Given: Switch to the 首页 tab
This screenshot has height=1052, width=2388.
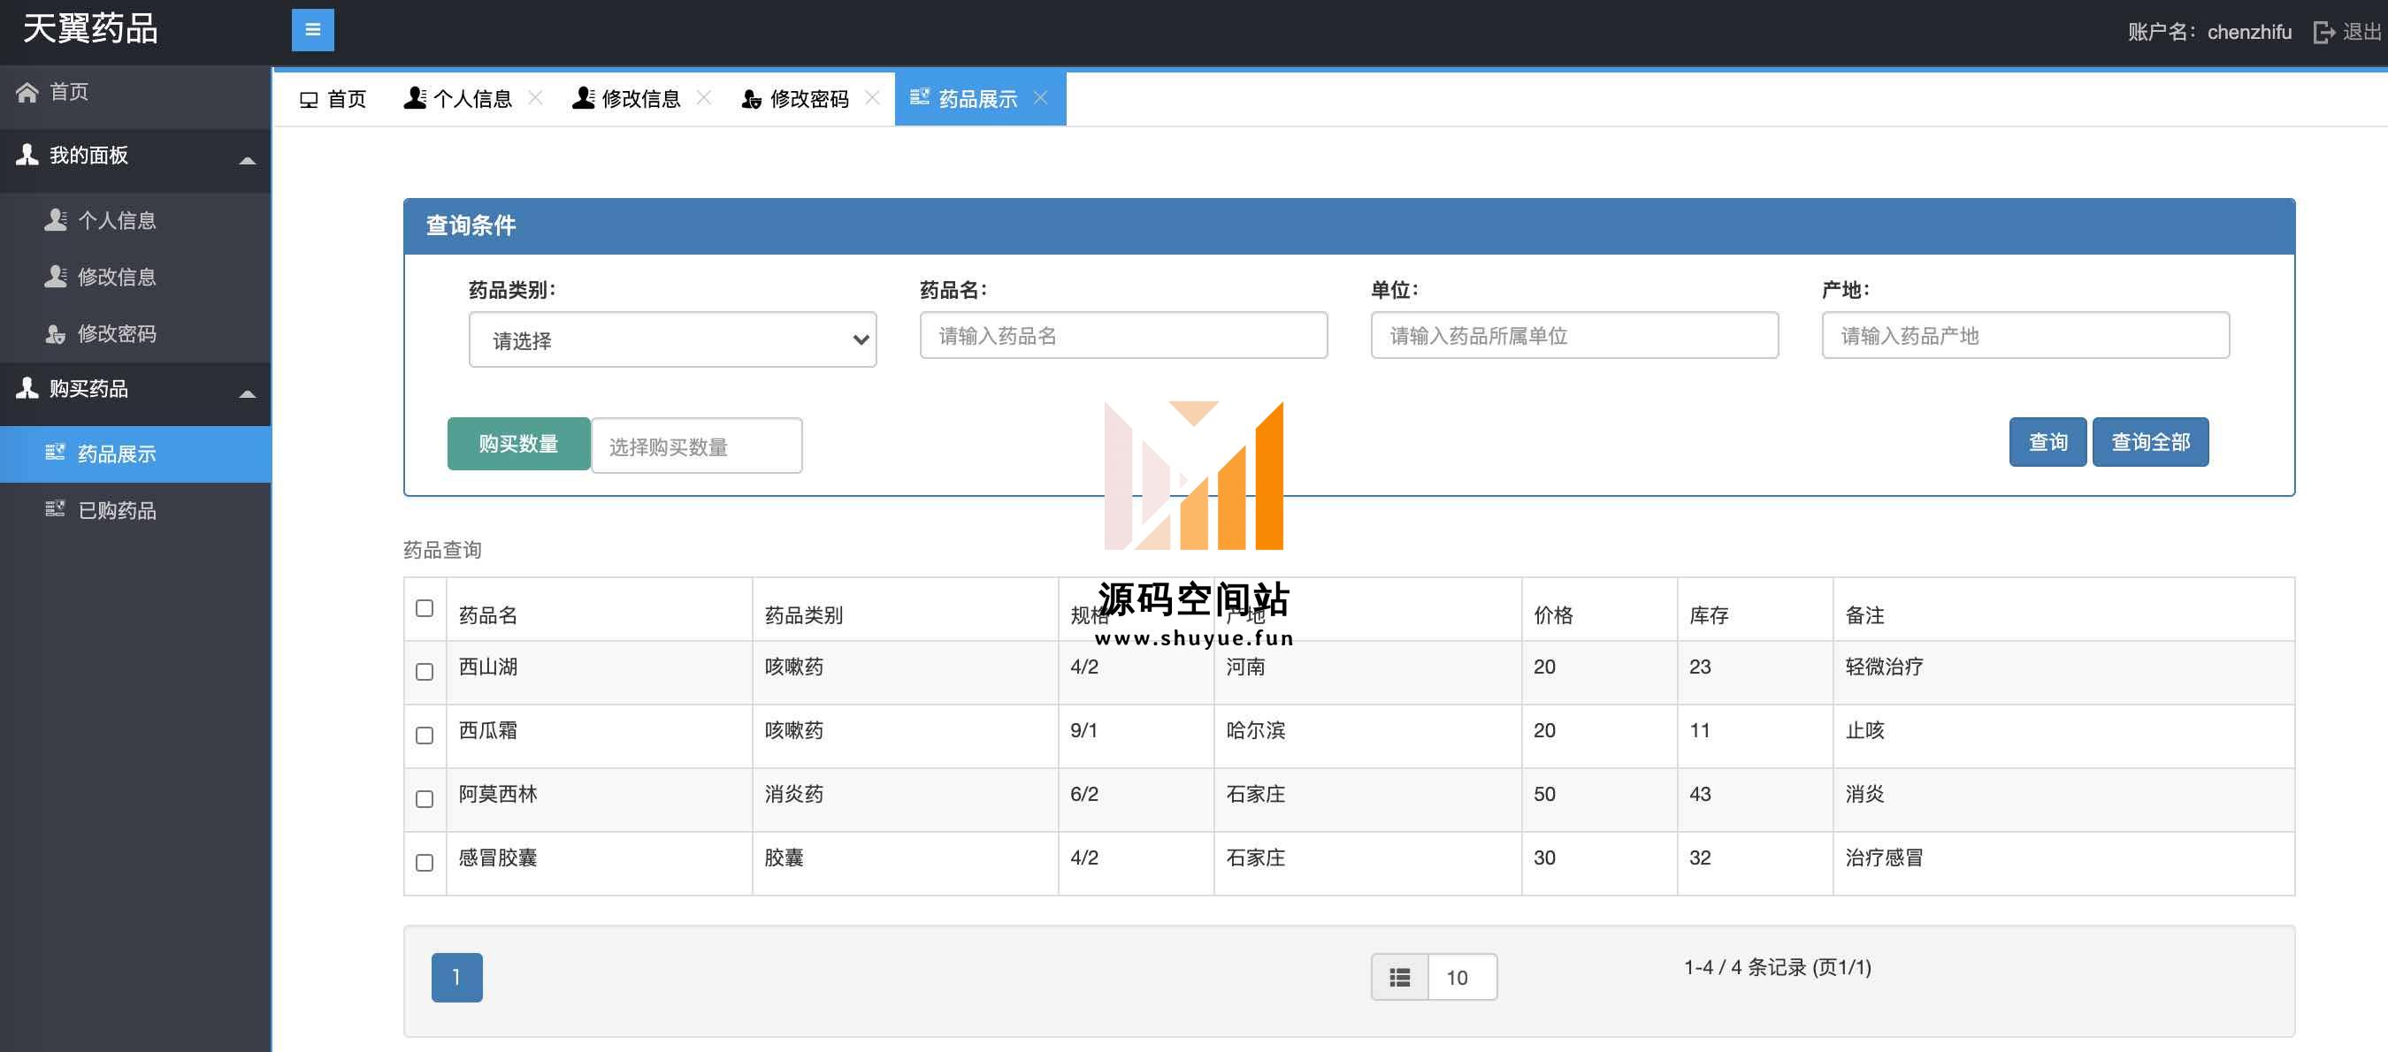Looking at the screenshot, I should coord(333,98).
